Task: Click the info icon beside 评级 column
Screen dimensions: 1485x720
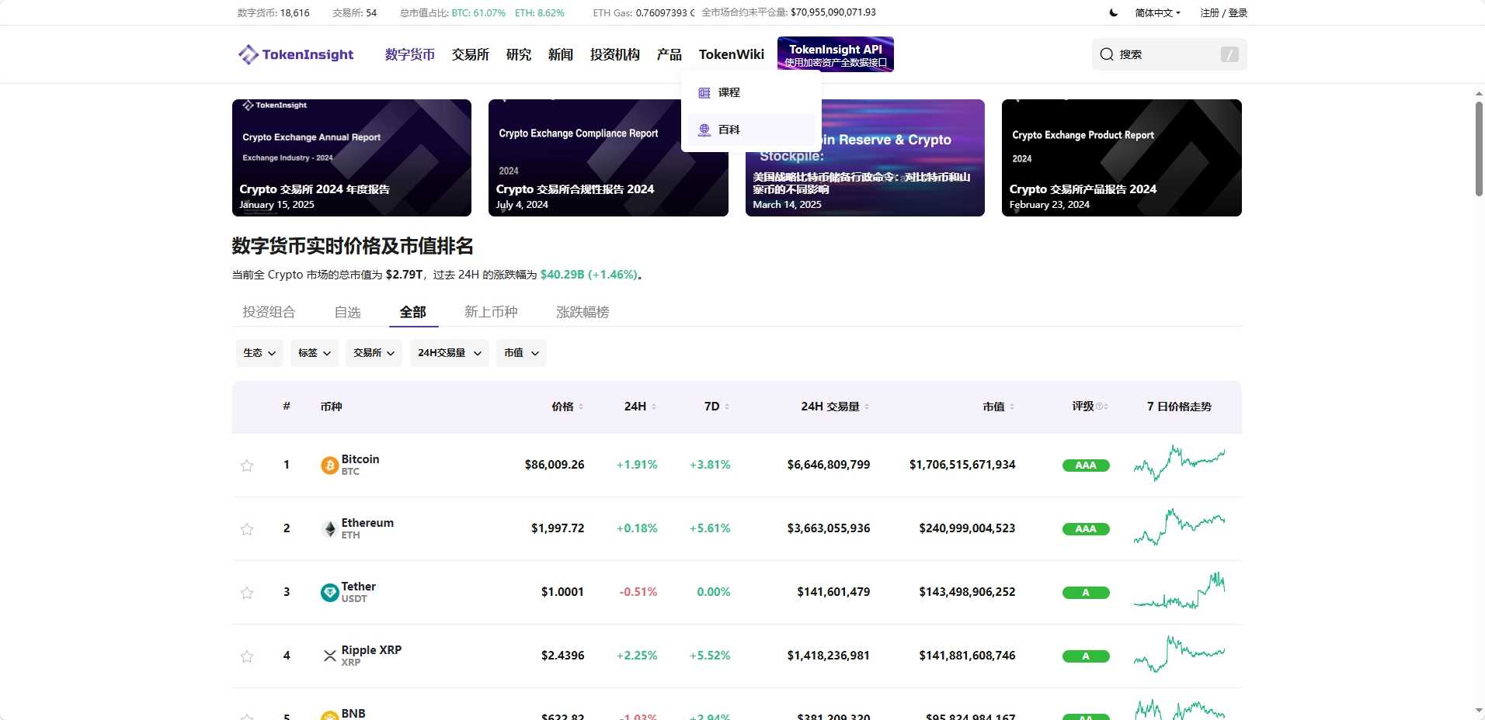Action: click(x=1097, y=407)
